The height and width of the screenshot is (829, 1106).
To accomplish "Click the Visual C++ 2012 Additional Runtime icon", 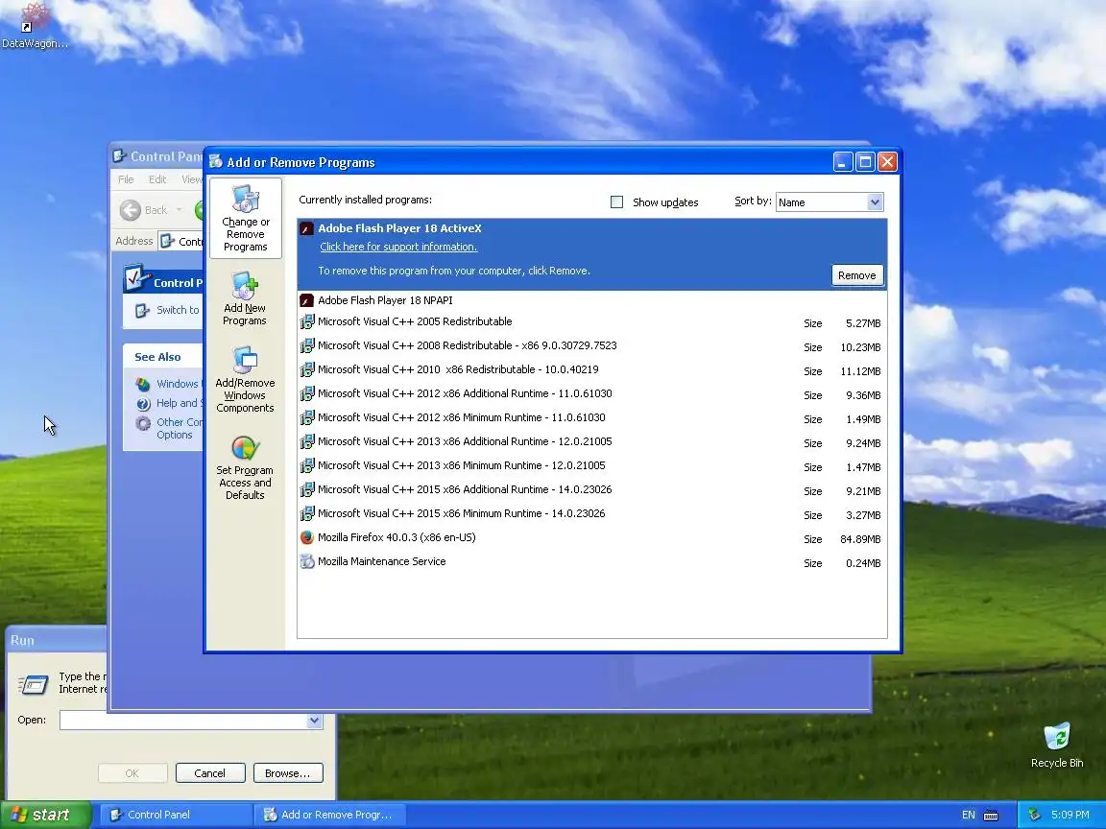I will coord(307,394).
